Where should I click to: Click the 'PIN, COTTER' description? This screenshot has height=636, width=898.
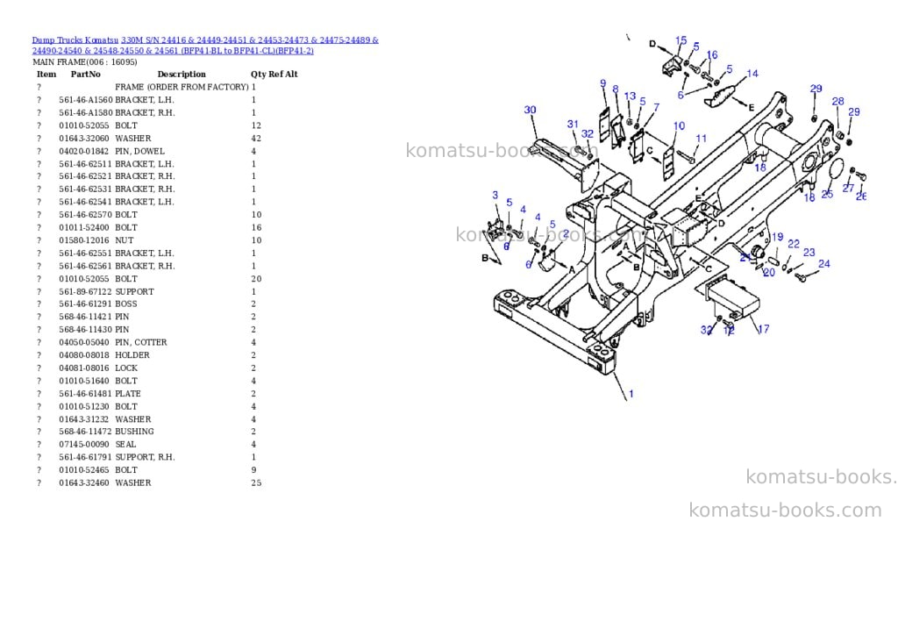(x=141, y=343)
